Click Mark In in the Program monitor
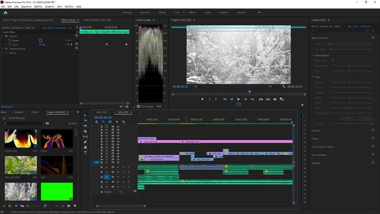Image resolution: width=380 pixels, height=214 pixels. click(210, 99)
